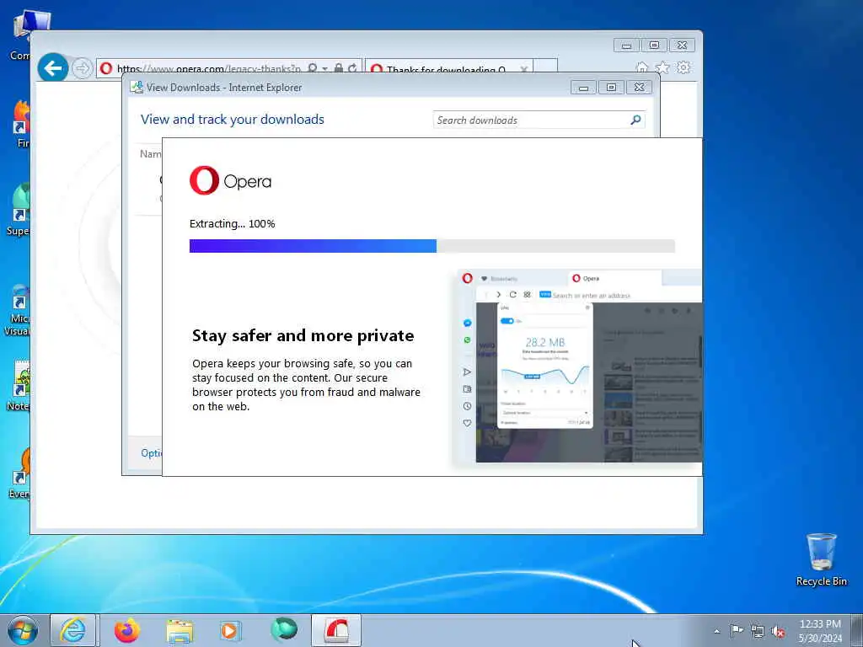863x647 pixels.
Task: Click 'Extracting... 100%' status text
Action: tap(233, 223)
